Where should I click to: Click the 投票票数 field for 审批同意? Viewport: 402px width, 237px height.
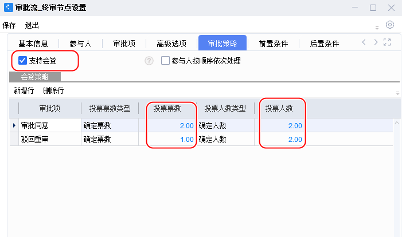171,125
